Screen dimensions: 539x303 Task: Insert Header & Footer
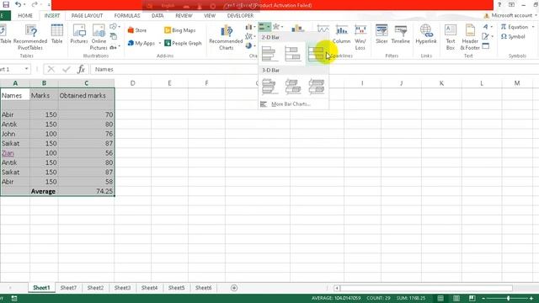pos(470,37)
